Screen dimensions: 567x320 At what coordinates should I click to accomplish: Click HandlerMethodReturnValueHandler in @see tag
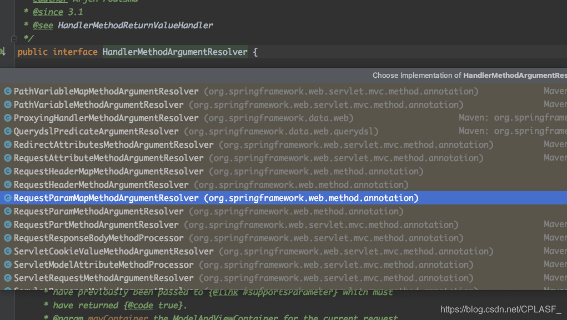click(x=136, y=26)
